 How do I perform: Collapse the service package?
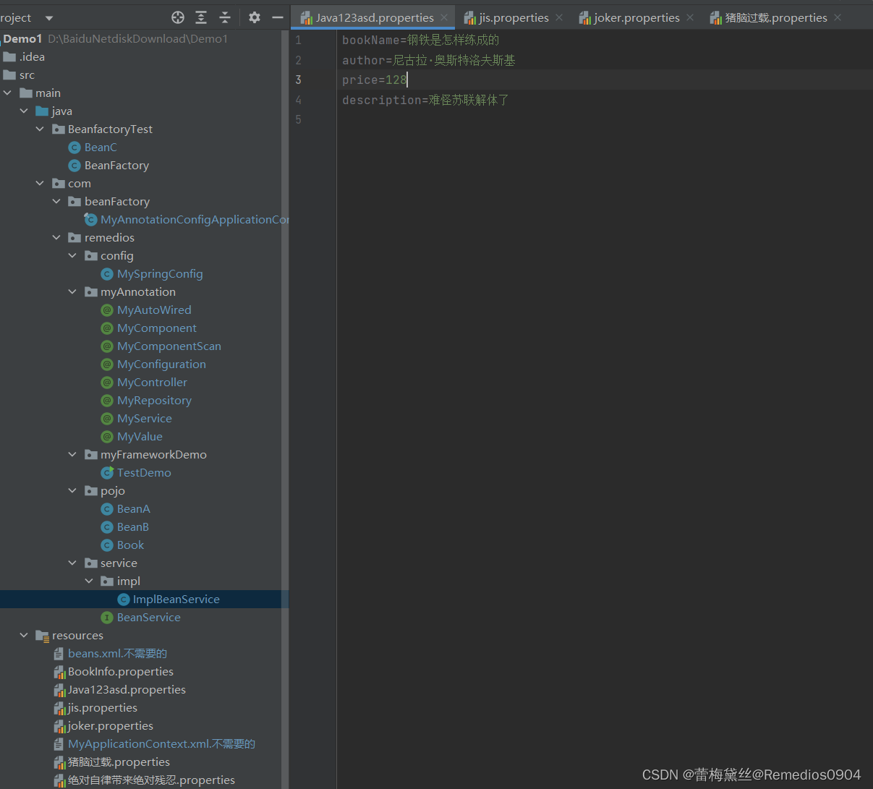72,563
